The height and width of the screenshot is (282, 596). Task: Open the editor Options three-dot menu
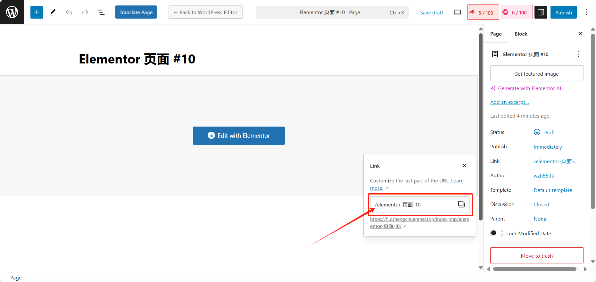586,12
